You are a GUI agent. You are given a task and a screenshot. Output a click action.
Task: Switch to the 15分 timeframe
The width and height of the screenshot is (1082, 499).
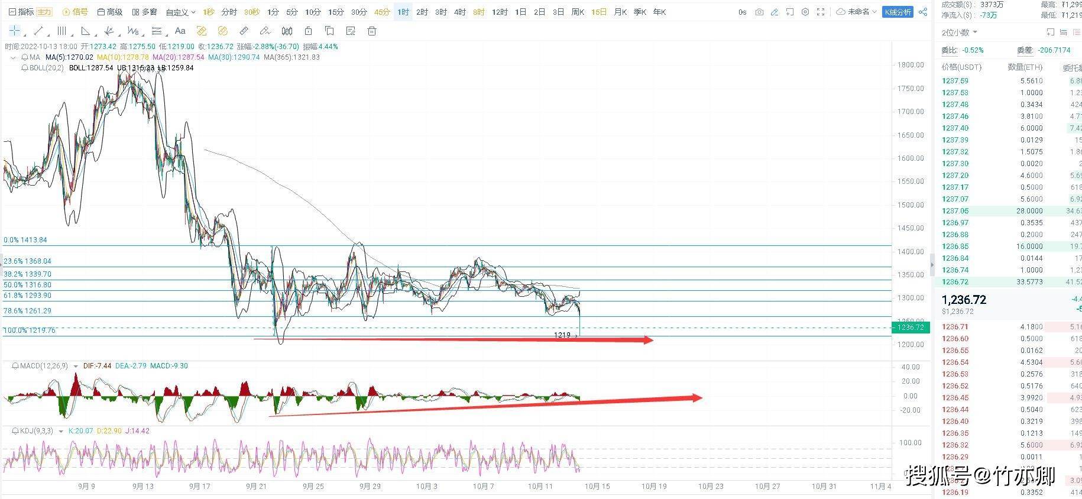point(336,12)
